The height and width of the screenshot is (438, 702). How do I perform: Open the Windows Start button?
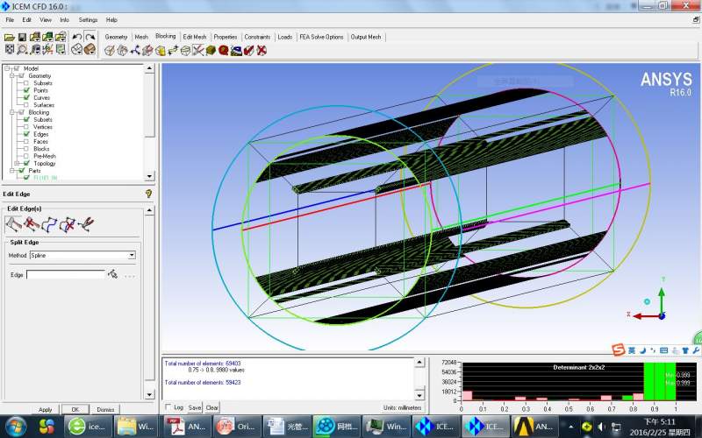(16, 426)
